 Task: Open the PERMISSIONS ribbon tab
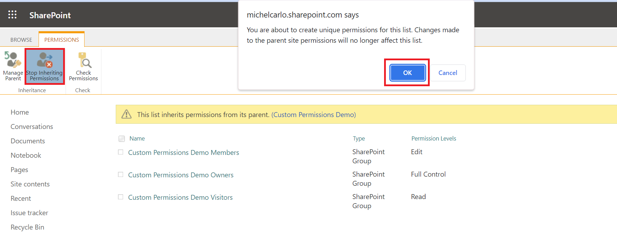click(x=61, y=39)
